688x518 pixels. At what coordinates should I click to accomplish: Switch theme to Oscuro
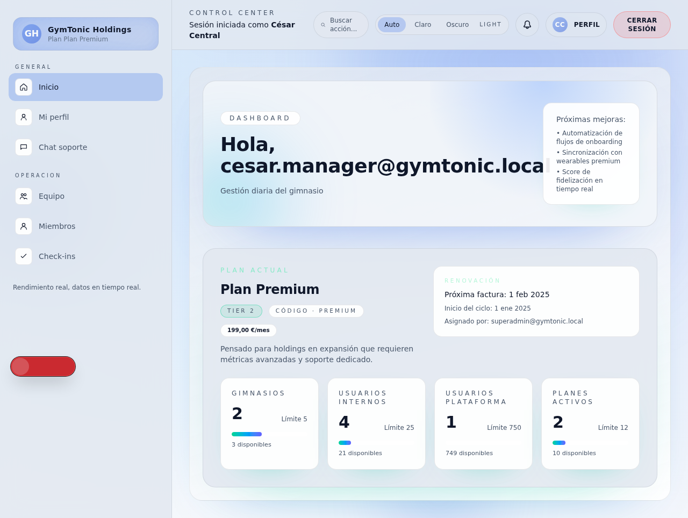coord(457,24)
